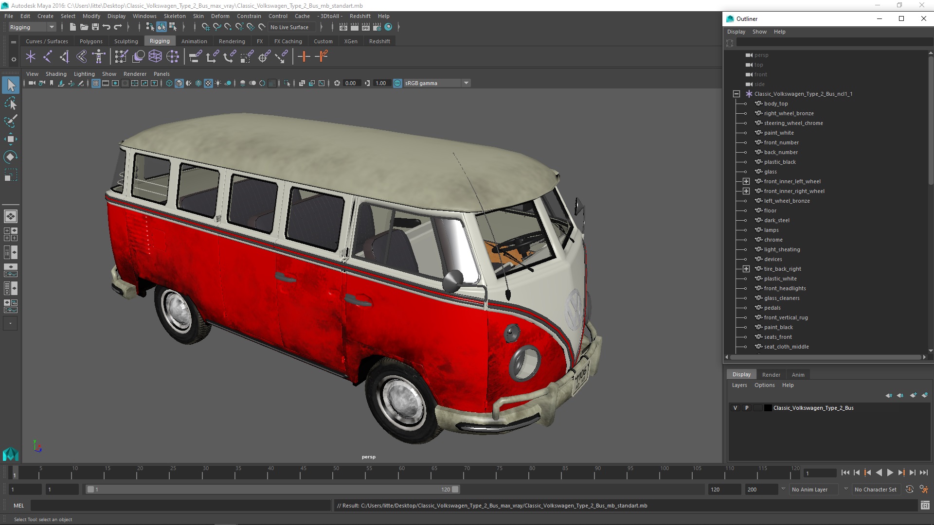
Task: Click the IPR render icon
Action: pos(366,27)
